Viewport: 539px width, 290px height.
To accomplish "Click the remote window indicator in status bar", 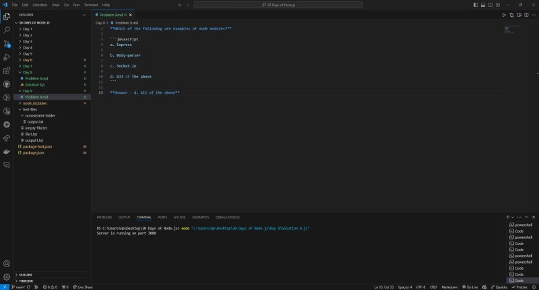I will [5, 287].
